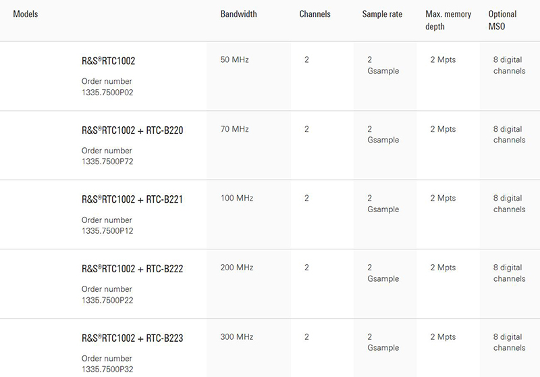The height and width of the screenshot is (377, 540).
Task: Open the RTC1002 + RTC-B221 model
Action: tap(132, 199)
